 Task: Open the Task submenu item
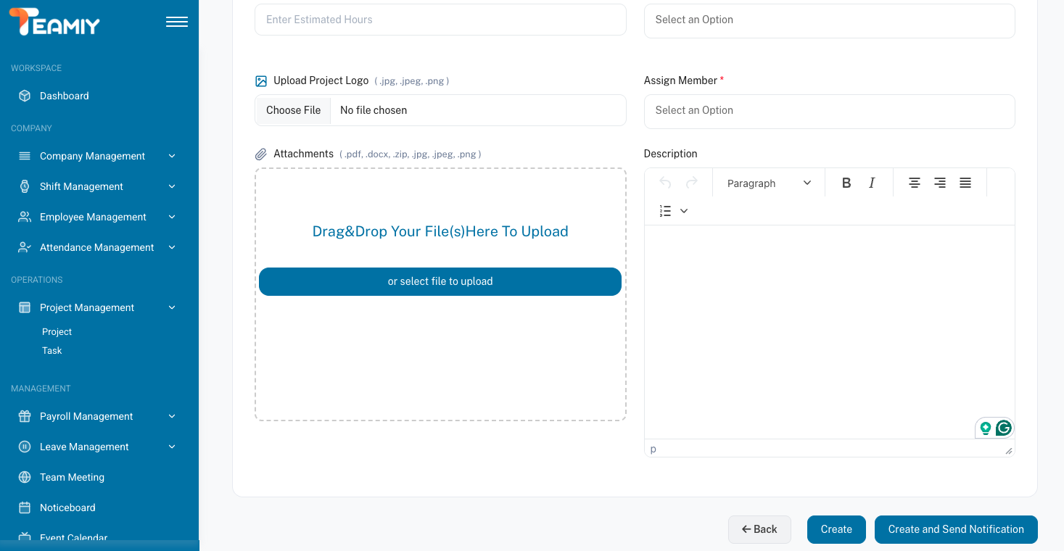click(x=52, y=351)
